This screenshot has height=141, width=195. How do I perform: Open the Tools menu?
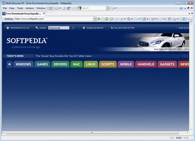(20, 8)
